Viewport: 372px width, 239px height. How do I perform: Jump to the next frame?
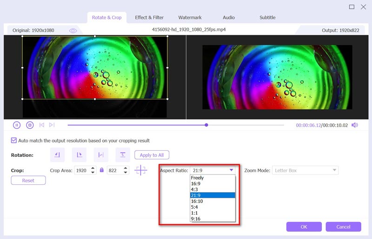[52, 125]
